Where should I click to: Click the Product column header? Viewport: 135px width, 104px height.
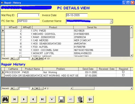53,27
